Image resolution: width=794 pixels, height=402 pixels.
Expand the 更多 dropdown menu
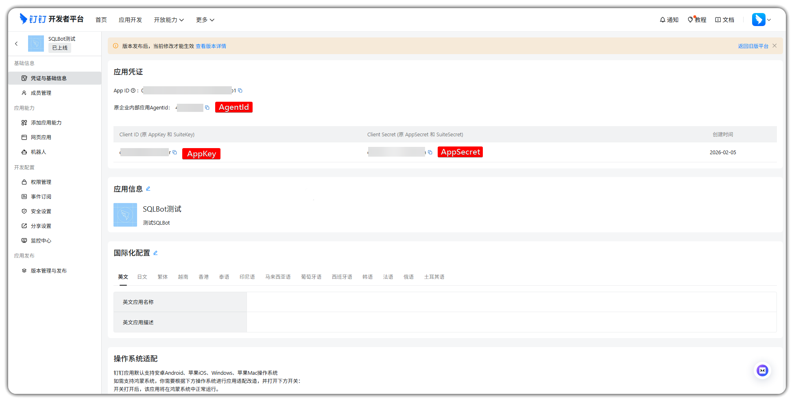[x=205, y=20]
